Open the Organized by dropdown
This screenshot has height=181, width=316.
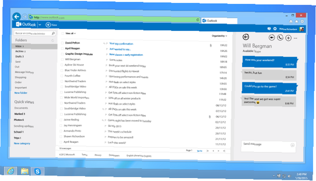[x=219, y=36]
